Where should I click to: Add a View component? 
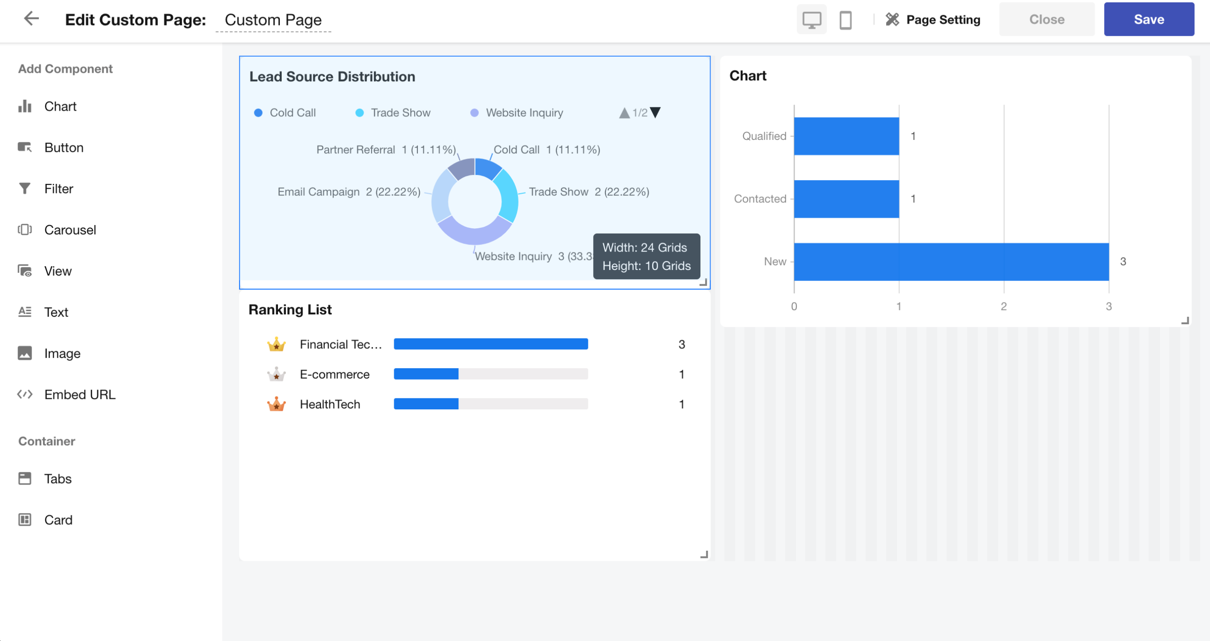coord(58,271)
